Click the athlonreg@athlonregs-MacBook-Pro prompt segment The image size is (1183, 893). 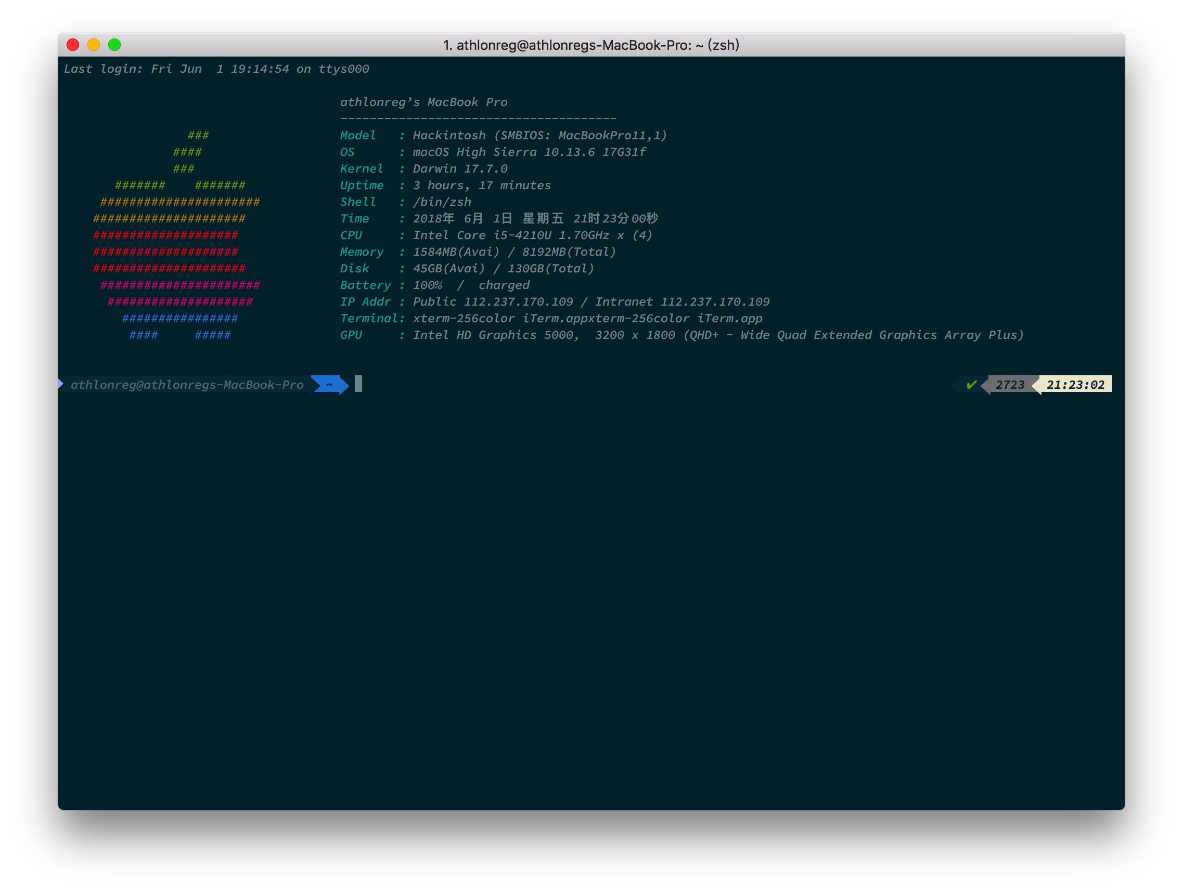tap(187, 385)
